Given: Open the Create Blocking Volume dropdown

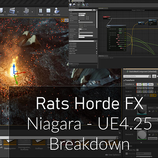Looking at the screenshot, I should coord(147,120).
